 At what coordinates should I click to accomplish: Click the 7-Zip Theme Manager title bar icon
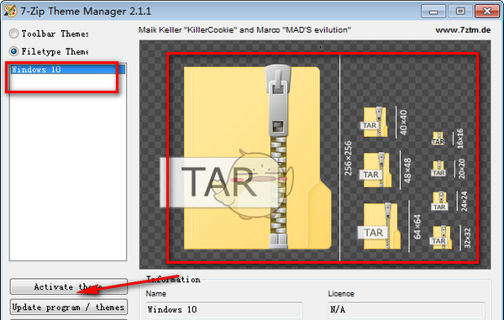[x=10, y=11]
